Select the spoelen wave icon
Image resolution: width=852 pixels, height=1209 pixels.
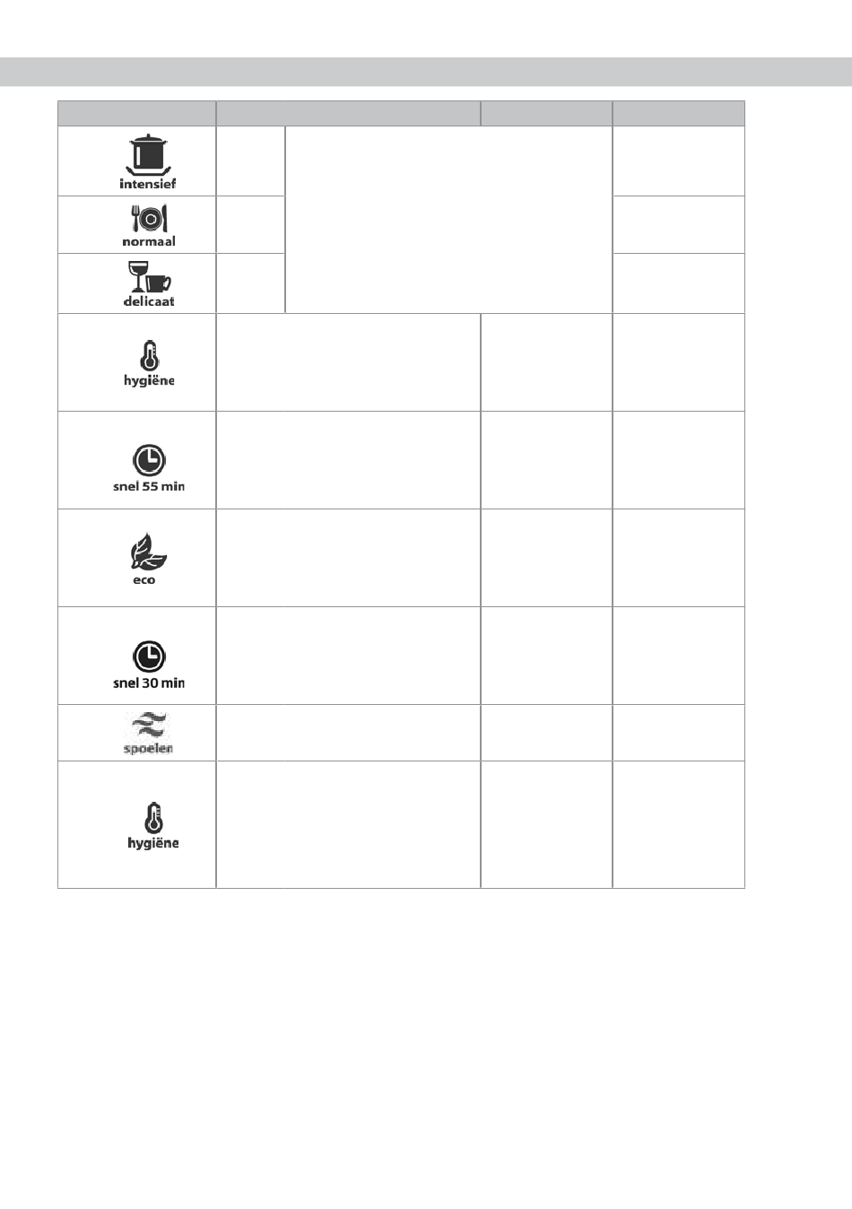click(148, 726)
